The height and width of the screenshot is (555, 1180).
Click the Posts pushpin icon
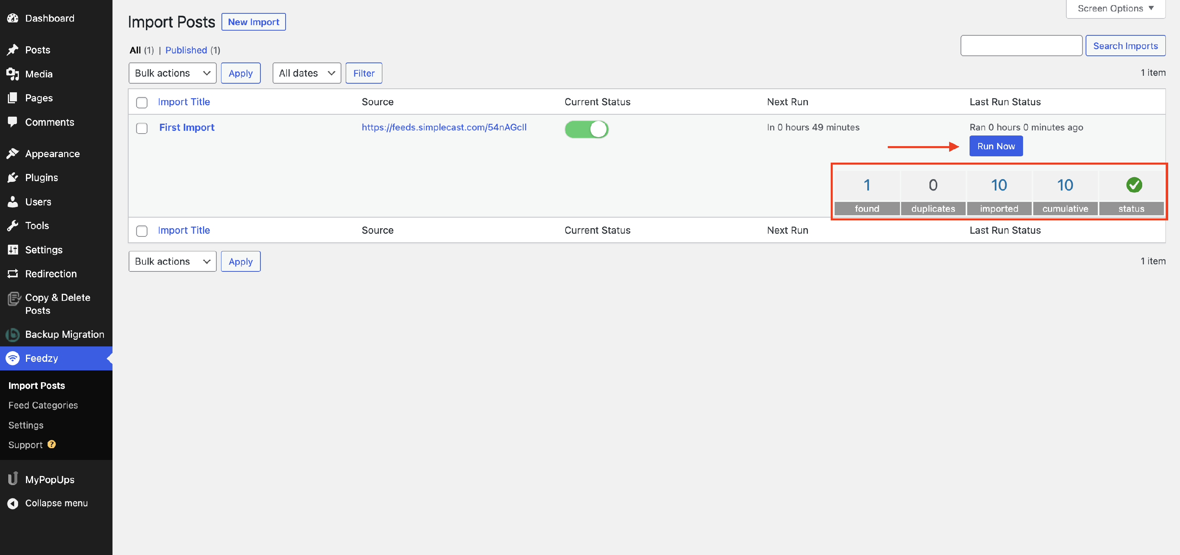(13, 50)
